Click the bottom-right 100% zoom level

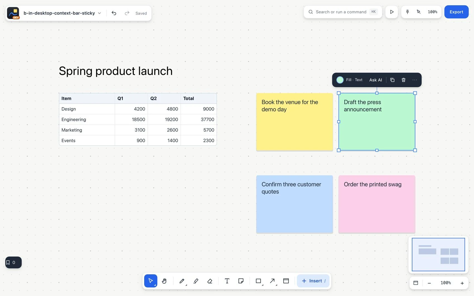(x=446, y=283)
